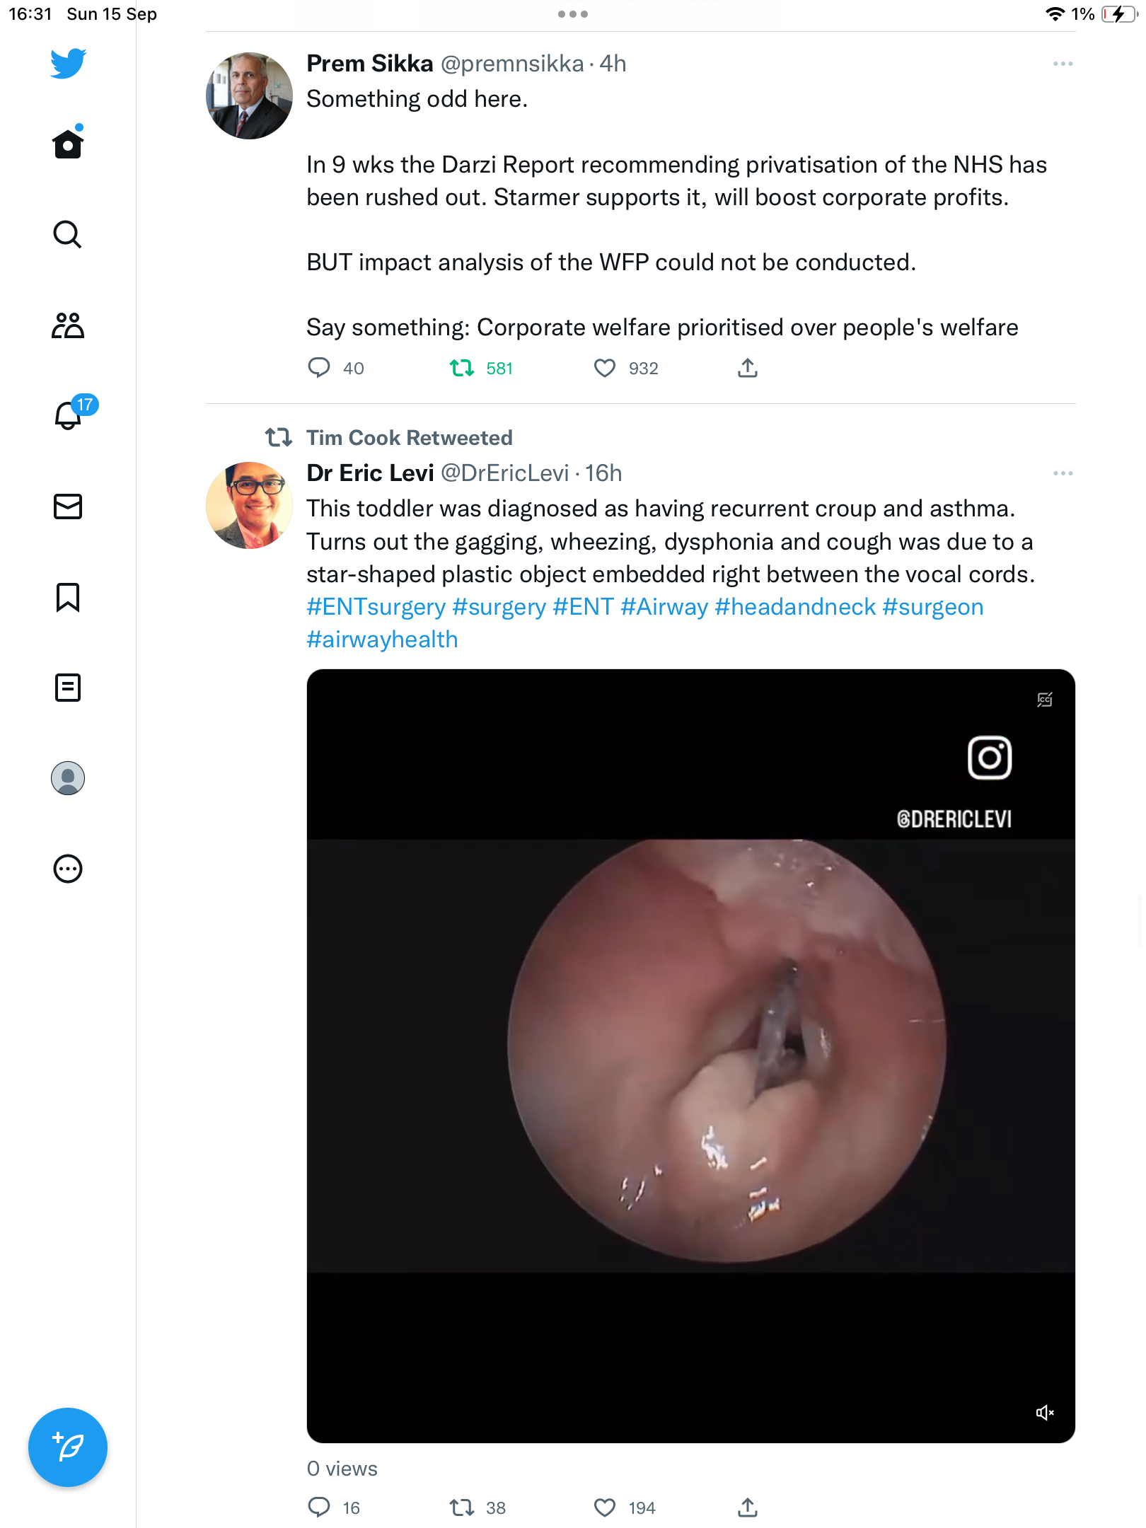Open Tim Cook Retweeted label
The height and width of the screenshot is (1528, 1146).
409,438
